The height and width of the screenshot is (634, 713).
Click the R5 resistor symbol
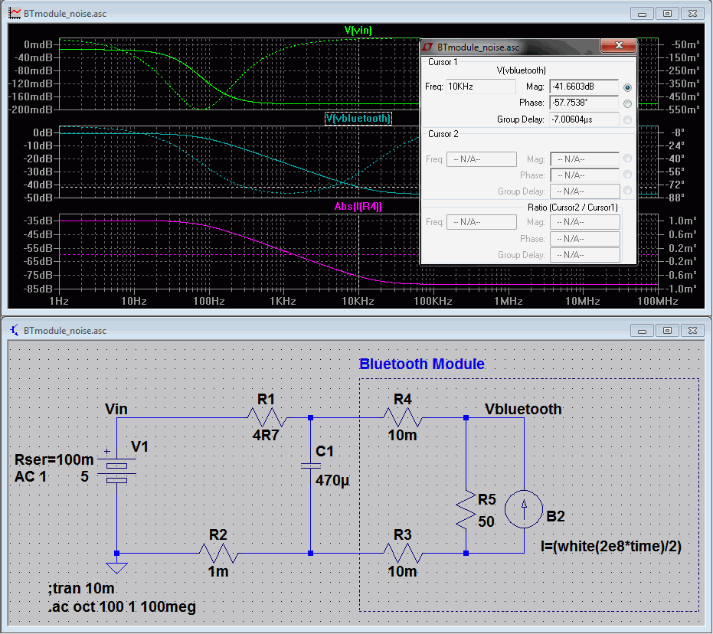coord(466,510)
